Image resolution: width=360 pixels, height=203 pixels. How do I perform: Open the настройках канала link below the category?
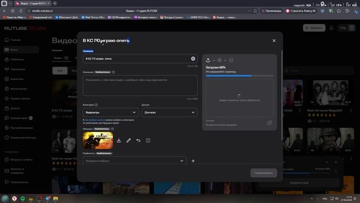tap(95, 120)
